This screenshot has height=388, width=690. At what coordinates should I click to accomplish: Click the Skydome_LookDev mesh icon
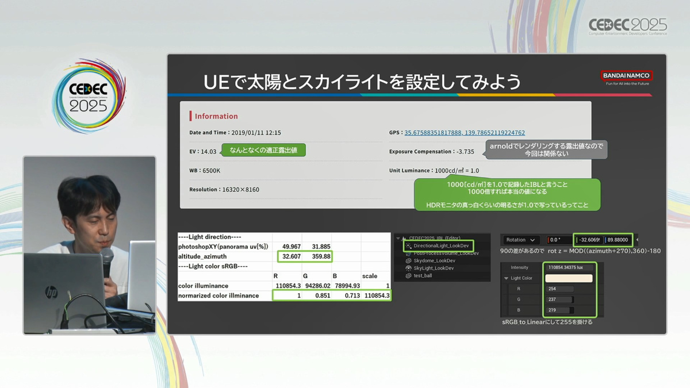coord(409,260)
